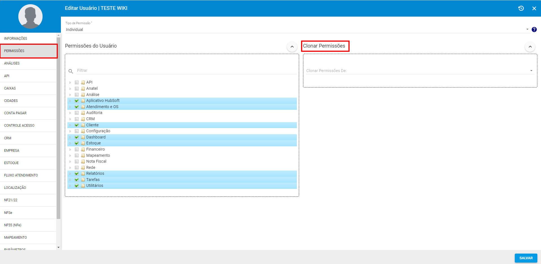The height and width of the screenshot is (264, 541).
Task: Switch to the INFORMAÇÕES tab
Action: click(x=16, y=39)
